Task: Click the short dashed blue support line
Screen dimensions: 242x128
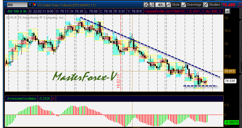Action: [x=200, y=86]
